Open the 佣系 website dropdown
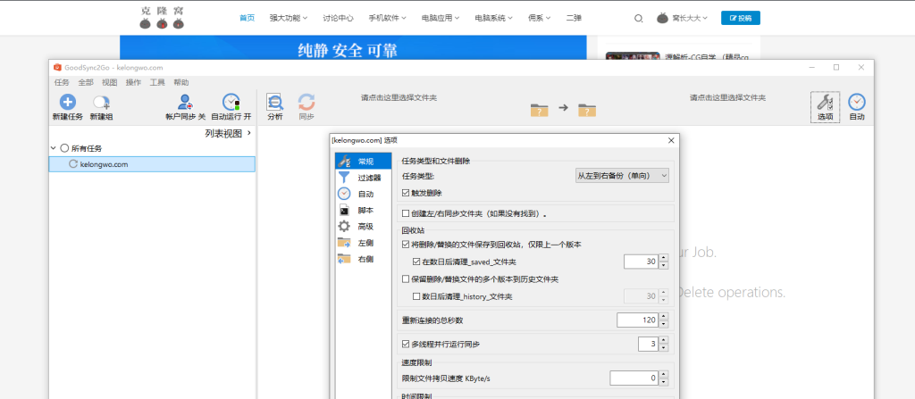 [x=539, y=18]
